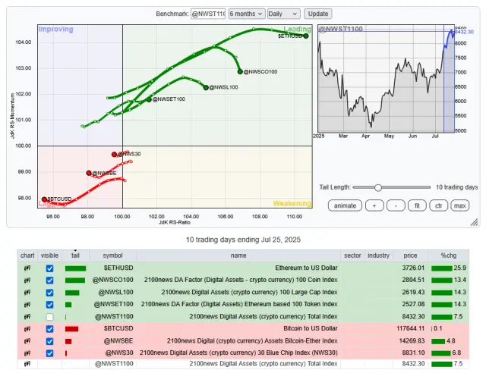This screenshot has height=373, width=486.
Task: Click the Tail Length slider handle
Action: 378,187
